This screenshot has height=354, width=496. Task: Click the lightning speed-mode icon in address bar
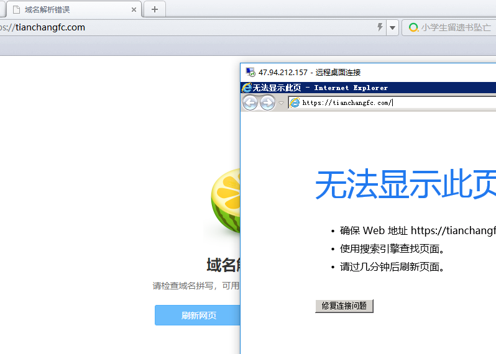coord(380,27)
